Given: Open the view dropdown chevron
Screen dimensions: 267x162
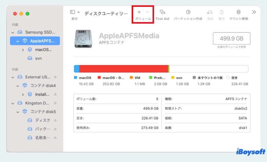Looking at the screenshot, I should 79,12.
